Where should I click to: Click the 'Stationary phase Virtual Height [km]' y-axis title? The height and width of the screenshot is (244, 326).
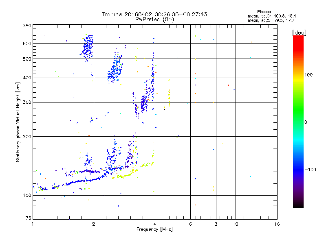tap(18, 122)
